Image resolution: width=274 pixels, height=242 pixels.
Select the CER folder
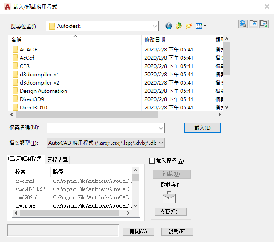point(21,66)
